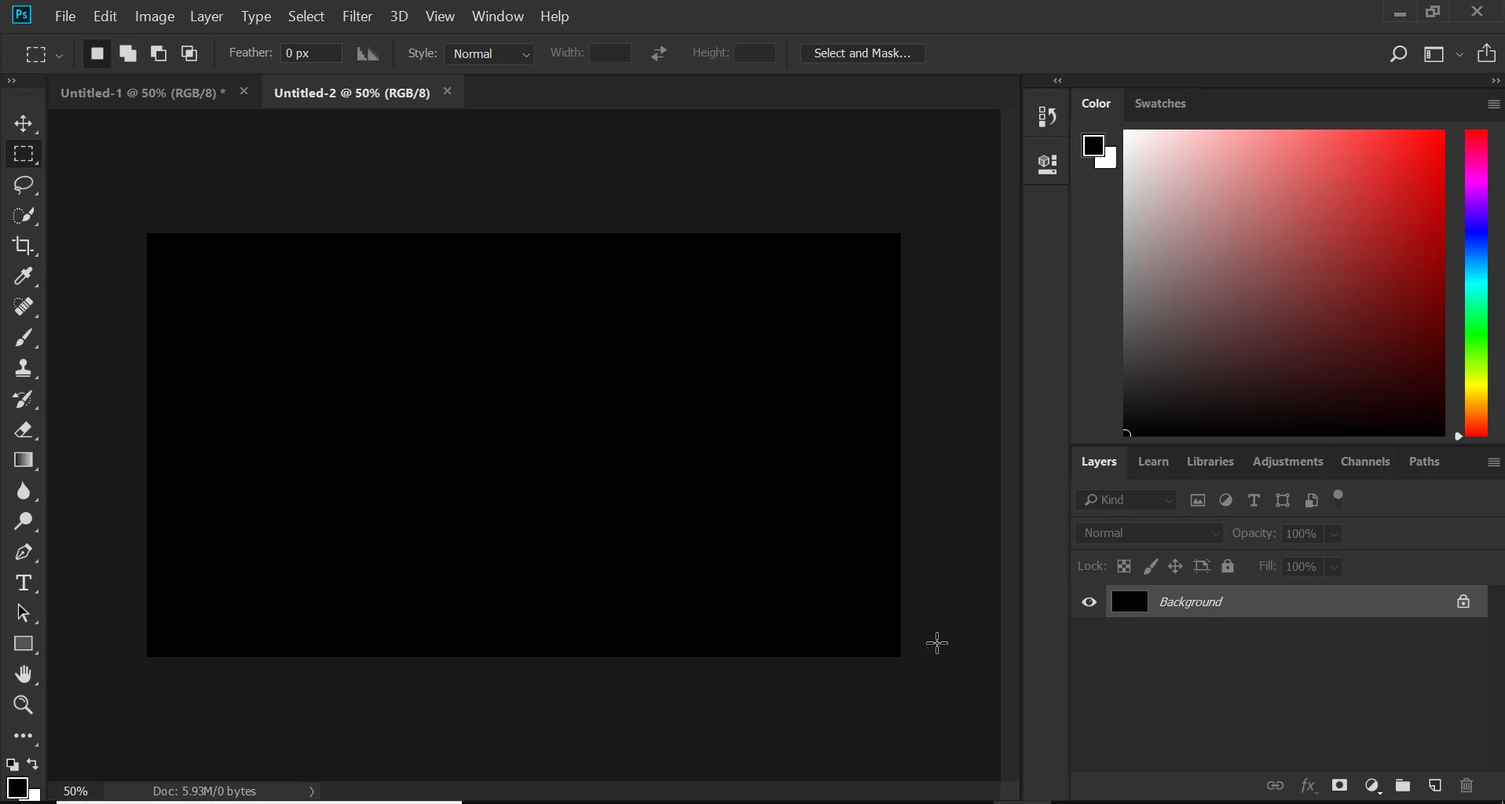Open the Adjustments panel tab
This screenshot has height=804, width=1505.
coord(1288,462)
